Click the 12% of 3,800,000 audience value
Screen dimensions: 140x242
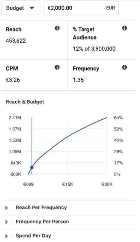pos(94,49)
